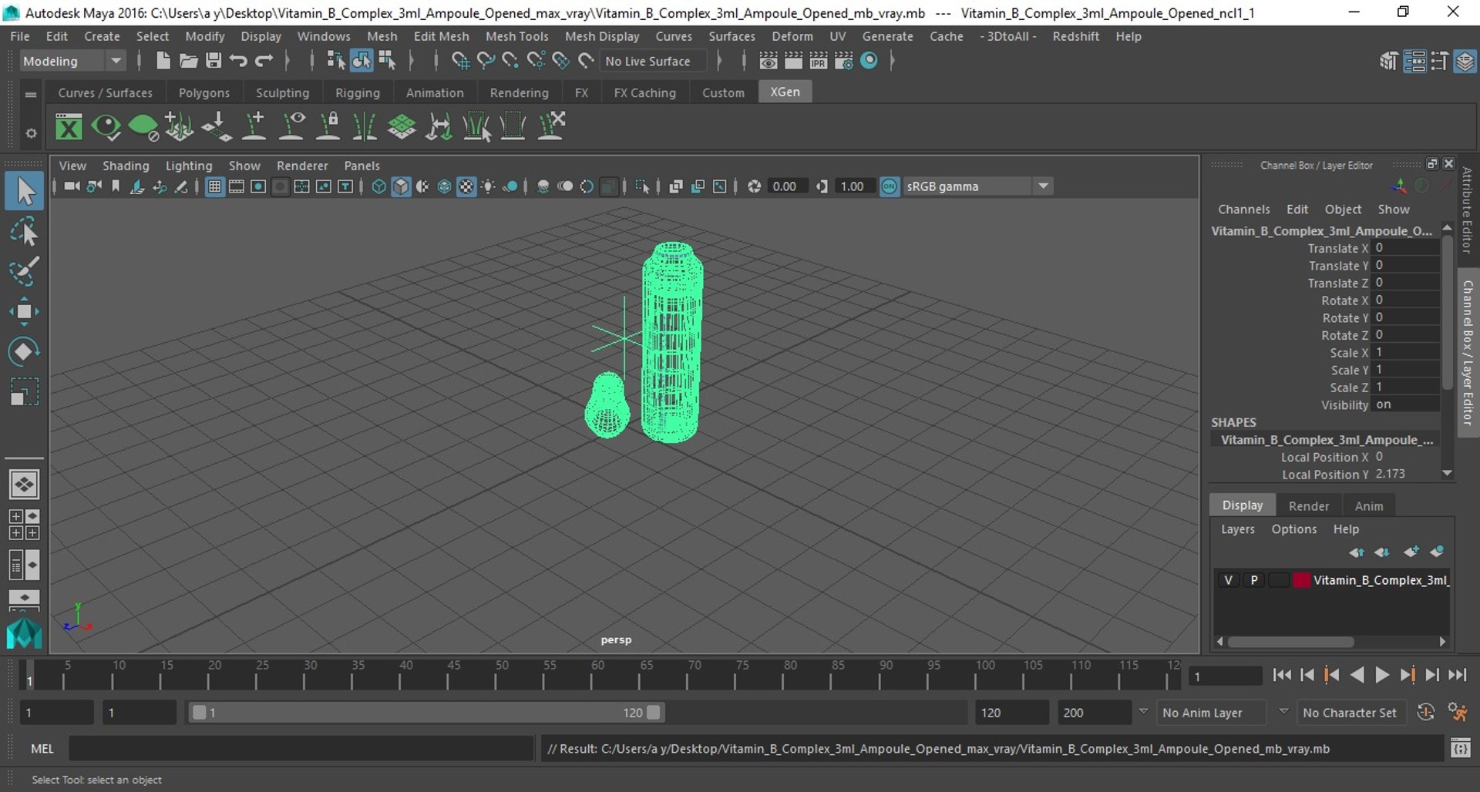Open the Channels menu in Channel Box
Viewport: 1480px width, 792px height.
[x=1243, y=210]
